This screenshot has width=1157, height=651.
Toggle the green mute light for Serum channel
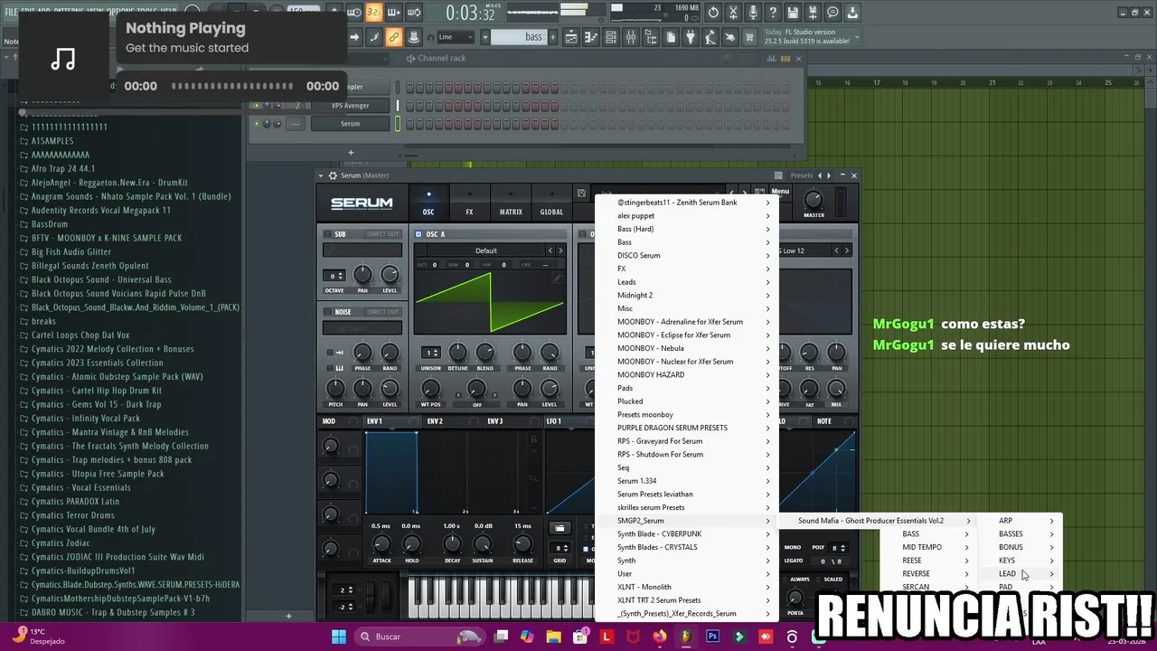pyautogui.click(x=257, y=124)
